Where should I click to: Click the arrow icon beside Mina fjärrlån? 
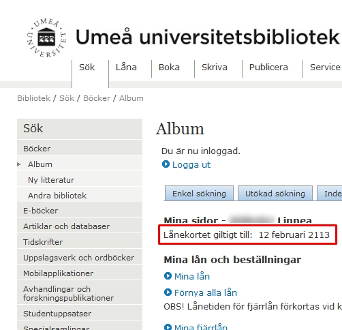[x=168, y=327]
